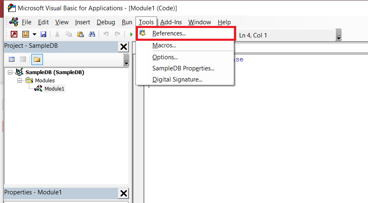368x203 pixels.
Task: Run macro with green play icon
Action: 131,35
